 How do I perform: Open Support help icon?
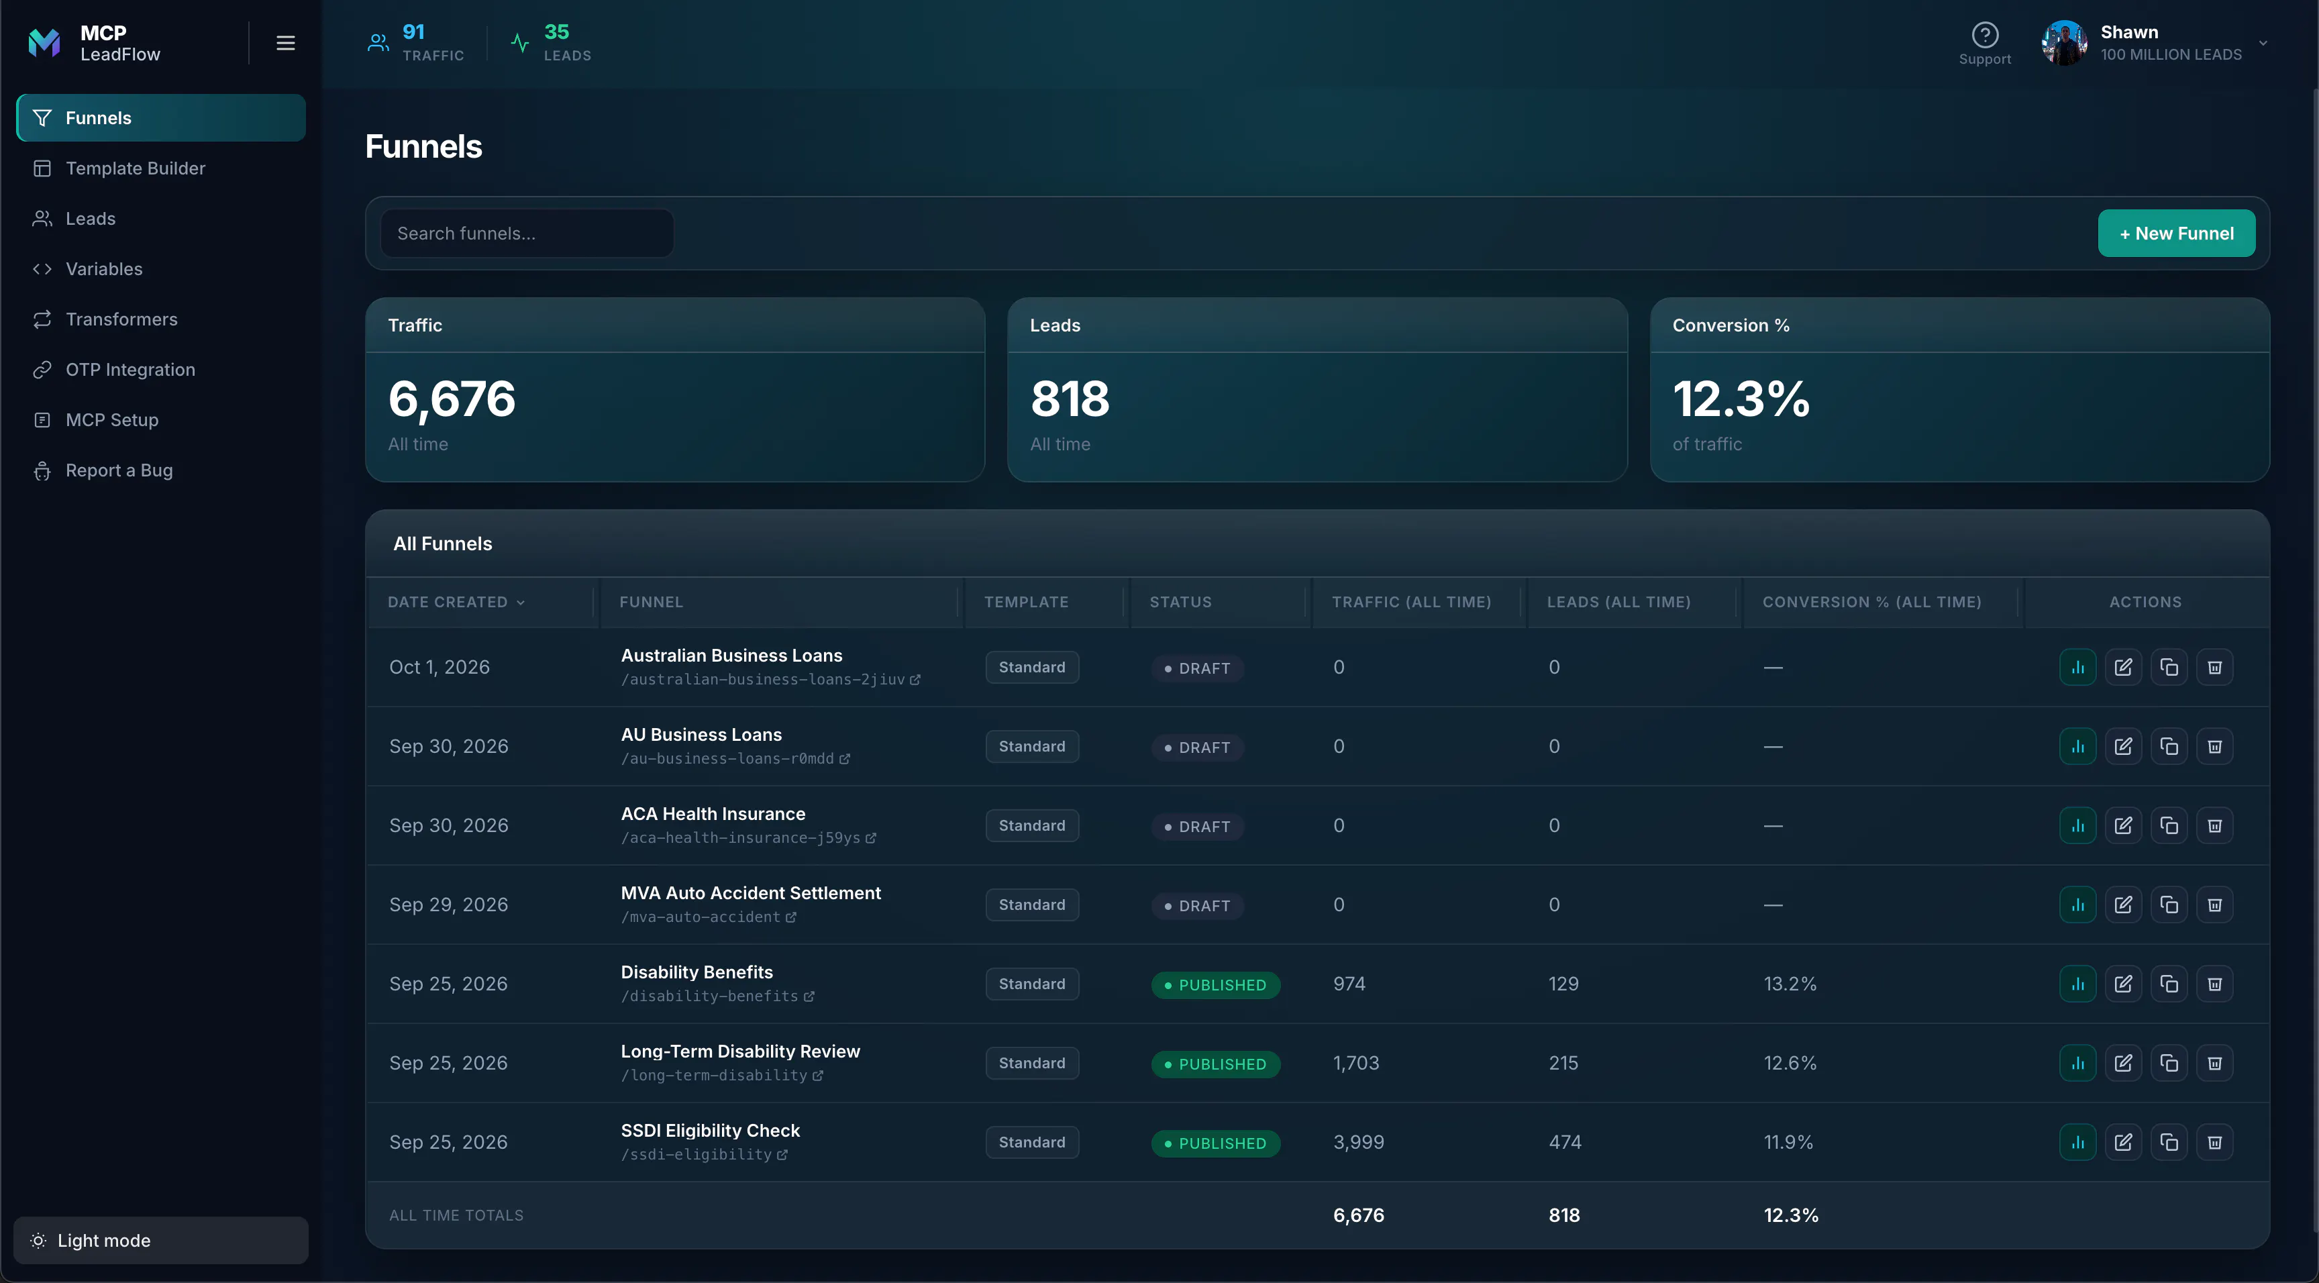1984,35
